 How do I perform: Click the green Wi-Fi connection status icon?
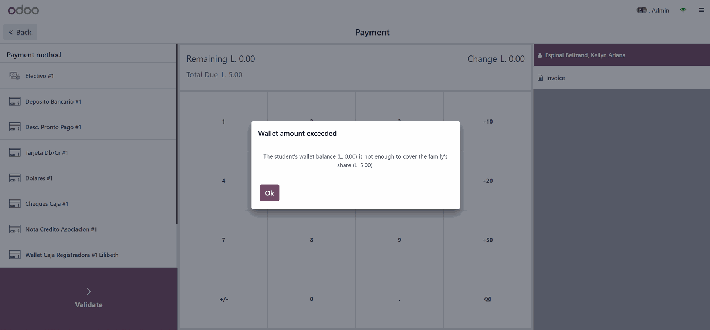683,10
